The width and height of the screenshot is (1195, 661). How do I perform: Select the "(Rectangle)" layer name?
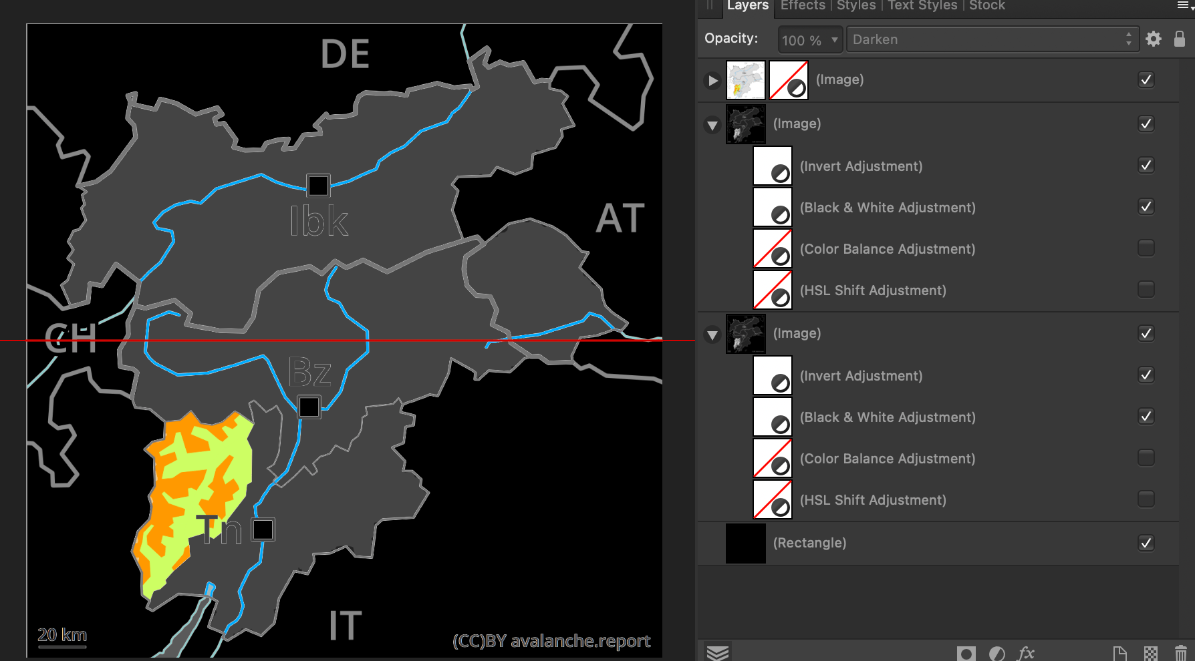(x=809, y=543)
